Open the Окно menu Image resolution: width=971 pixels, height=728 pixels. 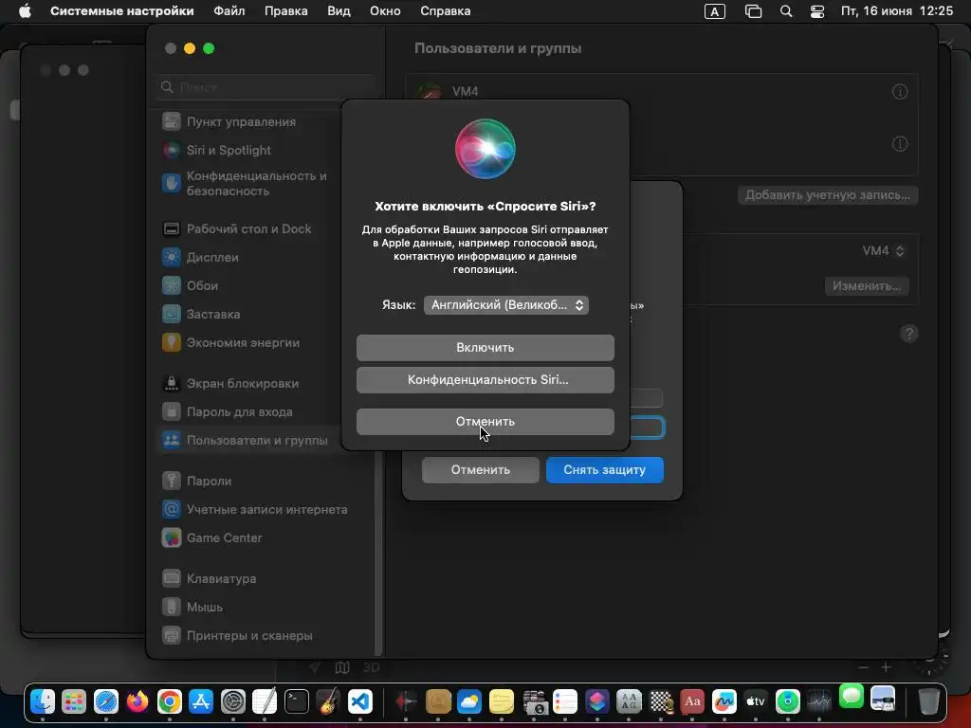(385, 11)
